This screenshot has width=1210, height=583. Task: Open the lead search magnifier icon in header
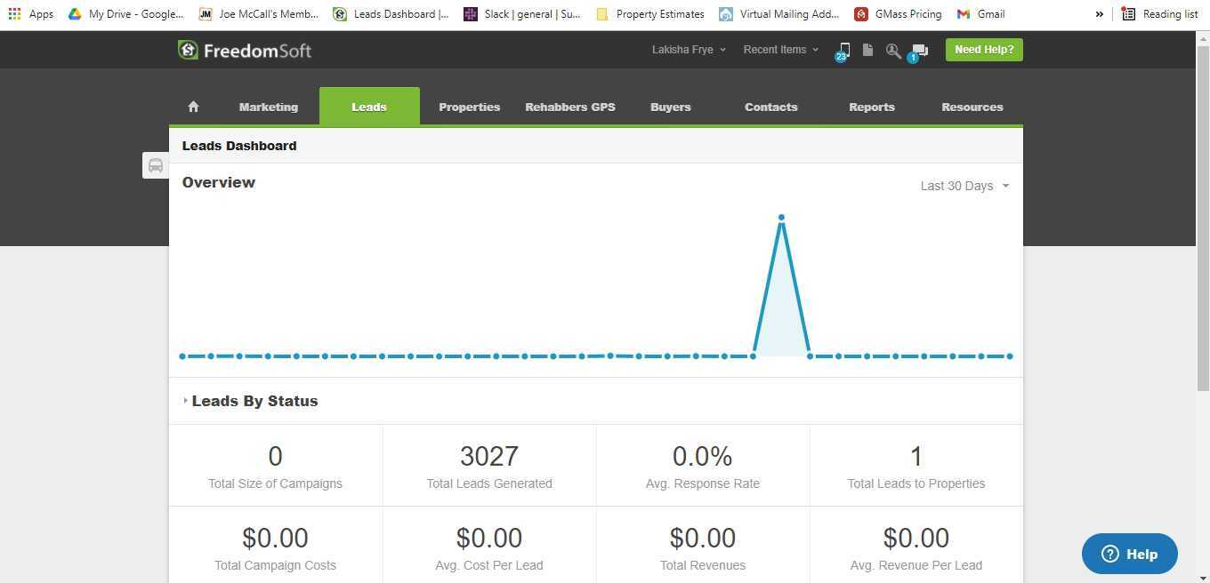892,50
